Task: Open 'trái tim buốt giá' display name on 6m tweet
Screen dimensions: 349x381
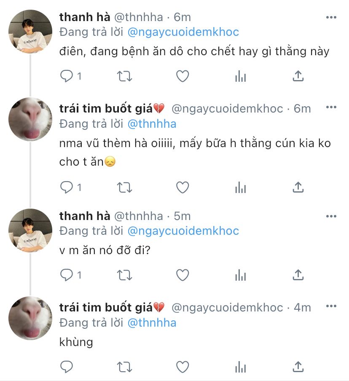Action: (x=106, y=108)
